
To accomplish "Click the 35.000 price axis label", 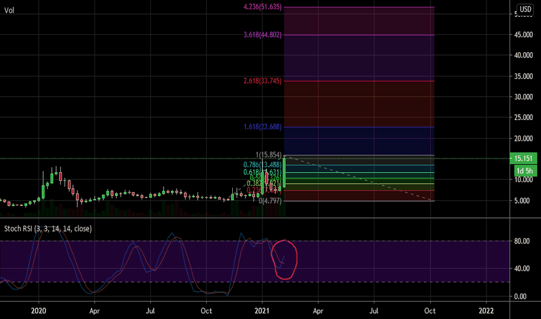I will [524, 76].
